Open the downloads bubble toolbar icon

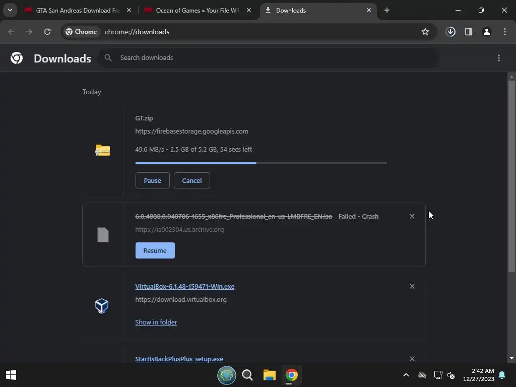click(x=450, y=32)
